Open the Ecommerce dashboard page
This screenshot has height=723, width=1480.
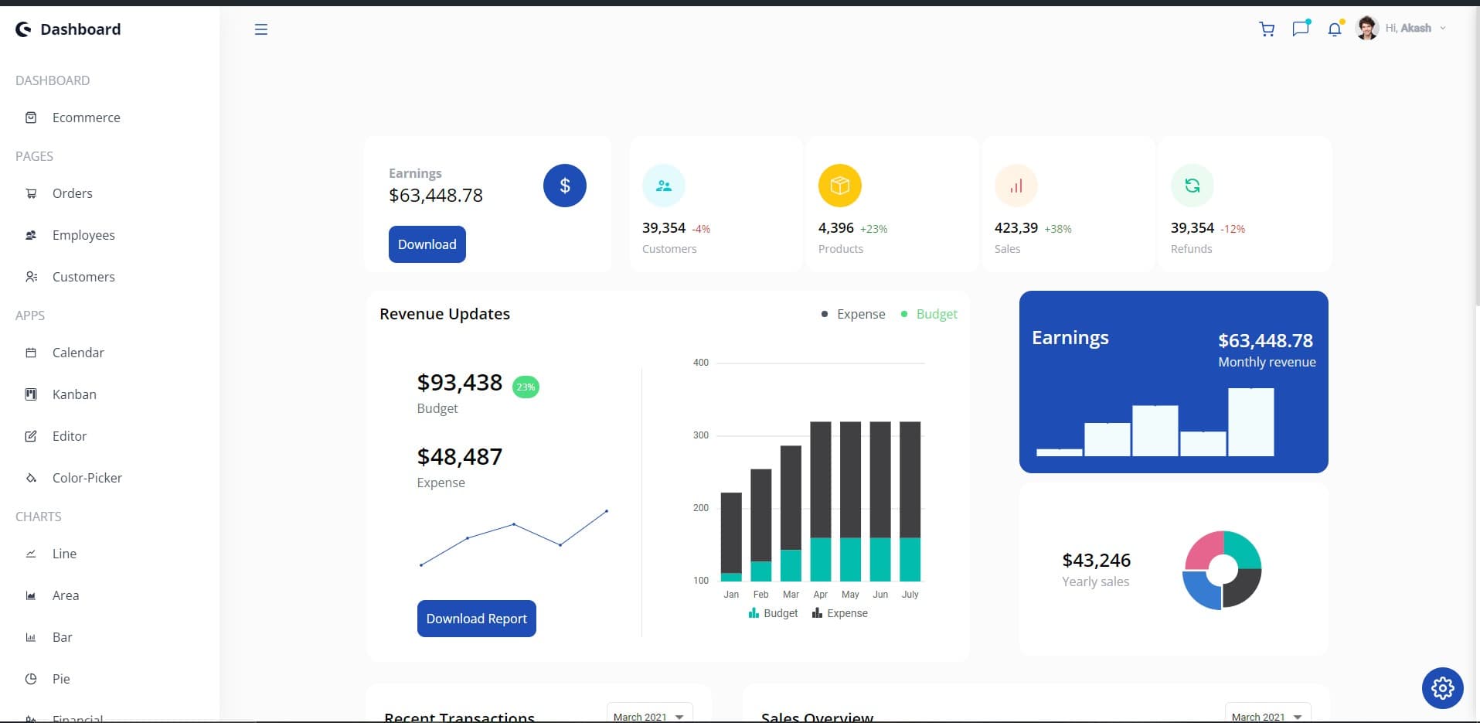coord(85,118)
